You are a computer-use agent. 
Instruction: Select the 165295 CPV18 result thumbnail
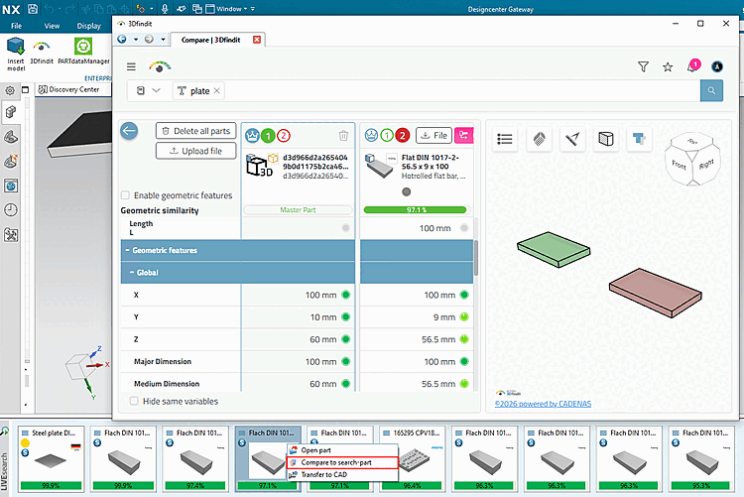tap(413, 458)
